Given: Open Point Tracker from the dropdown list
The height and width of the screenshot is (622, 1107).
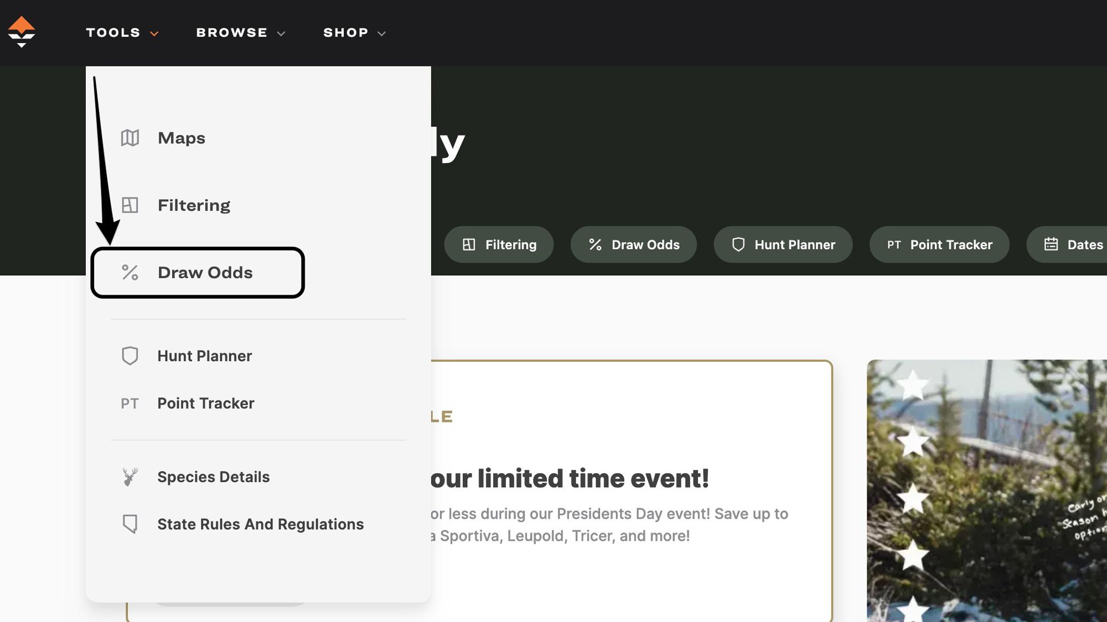Looking at the screenshot, I should 205,404.
